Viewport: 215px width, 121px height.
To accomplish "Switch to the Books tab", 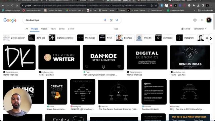I will [x=62, y=29].
